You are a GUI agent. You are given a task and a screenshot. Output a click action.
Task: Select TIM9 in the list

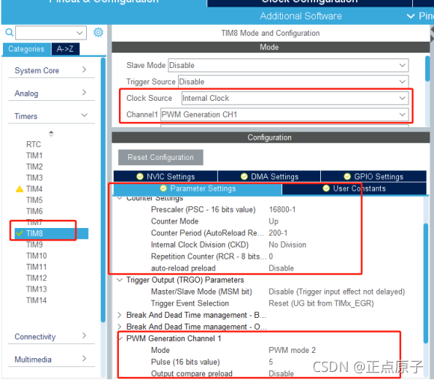click(34, 244)
